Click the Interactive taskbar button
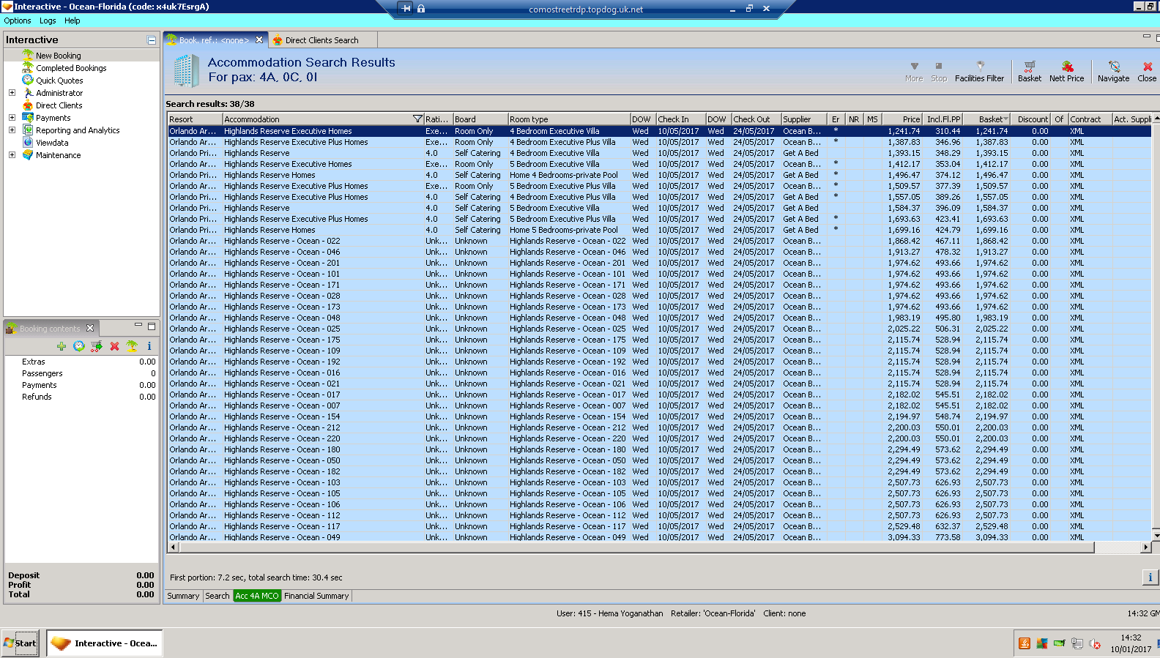Image resolution: width=1160 pixels, height=658 pixels. [x=105, y=643]
